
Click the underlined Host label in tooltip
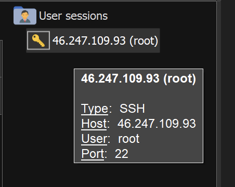pyautogui.click(x=94, y=124)
